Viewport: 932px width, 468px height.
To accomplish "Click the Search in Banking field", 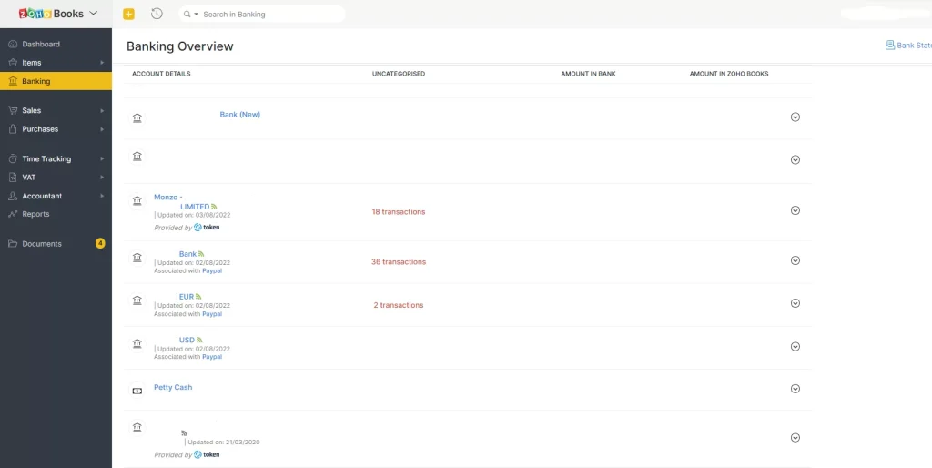I will (x=261, y=15).
